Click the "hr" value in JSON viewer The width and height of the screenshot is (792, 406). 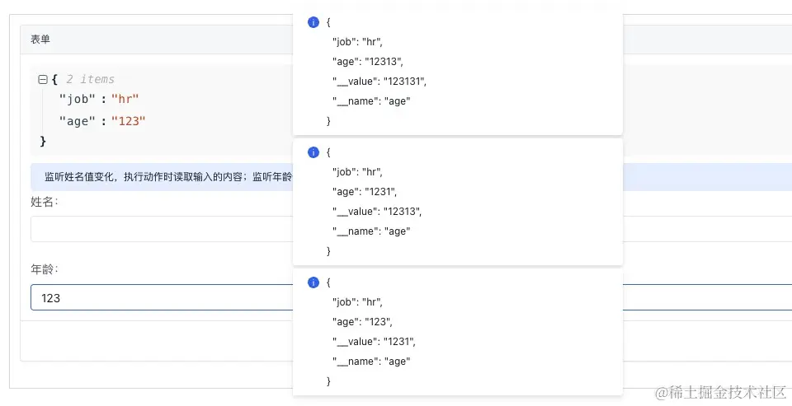[125, 100]
